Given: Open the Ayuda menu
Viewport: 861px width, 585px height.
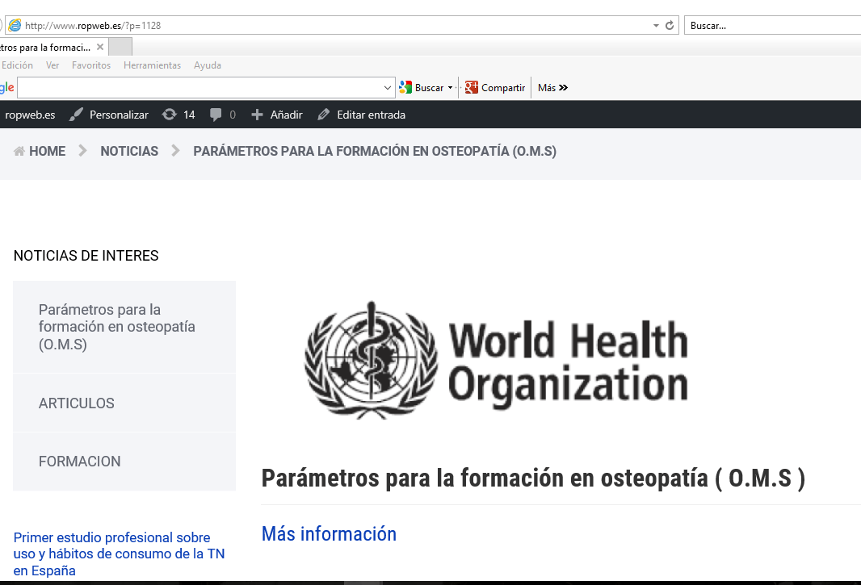Looking at the screenshot, I should pos(207,65).
